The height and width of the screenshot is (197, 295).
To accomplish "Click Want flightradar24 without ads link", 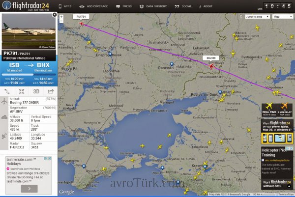I will tap(277, 184).
